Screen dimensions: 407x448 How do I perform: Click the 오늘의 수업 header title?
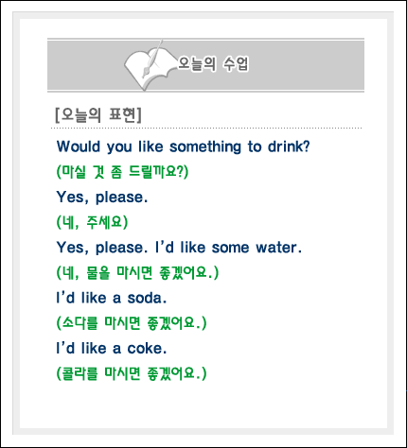tap(213, 64)
